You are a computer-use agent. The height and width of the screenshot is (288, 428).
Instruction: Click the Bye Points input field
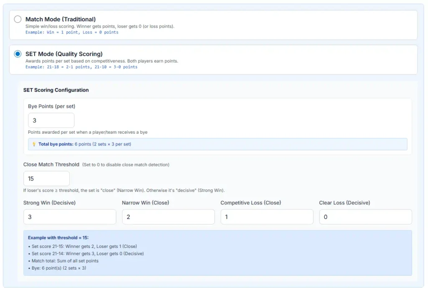click(51, 120)
